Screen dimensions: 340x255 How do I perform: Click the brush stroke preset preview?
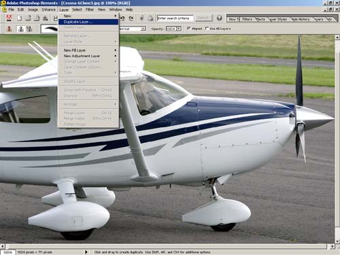coord(50,29)
